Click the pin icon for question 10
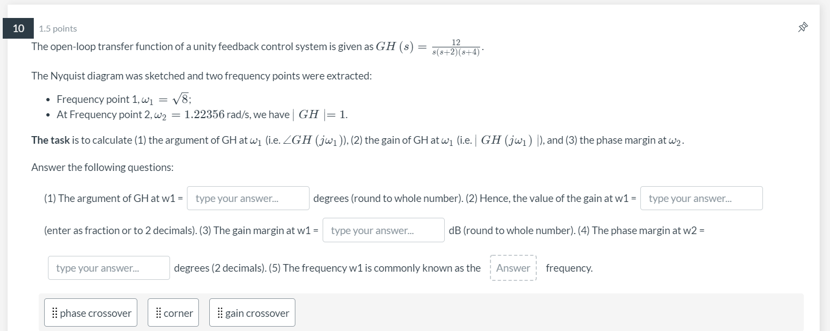This screenshot has height=331, width=830. point(802,28)
